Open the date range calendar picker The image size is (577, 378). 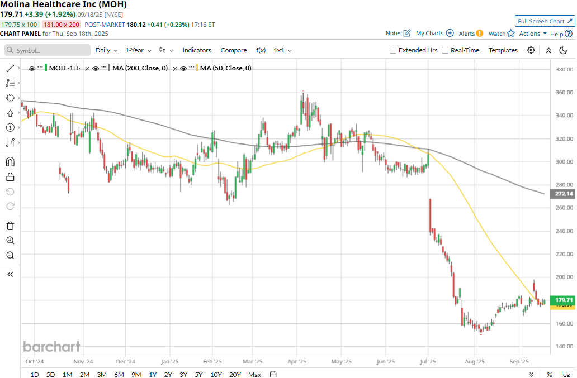point(273,374)
